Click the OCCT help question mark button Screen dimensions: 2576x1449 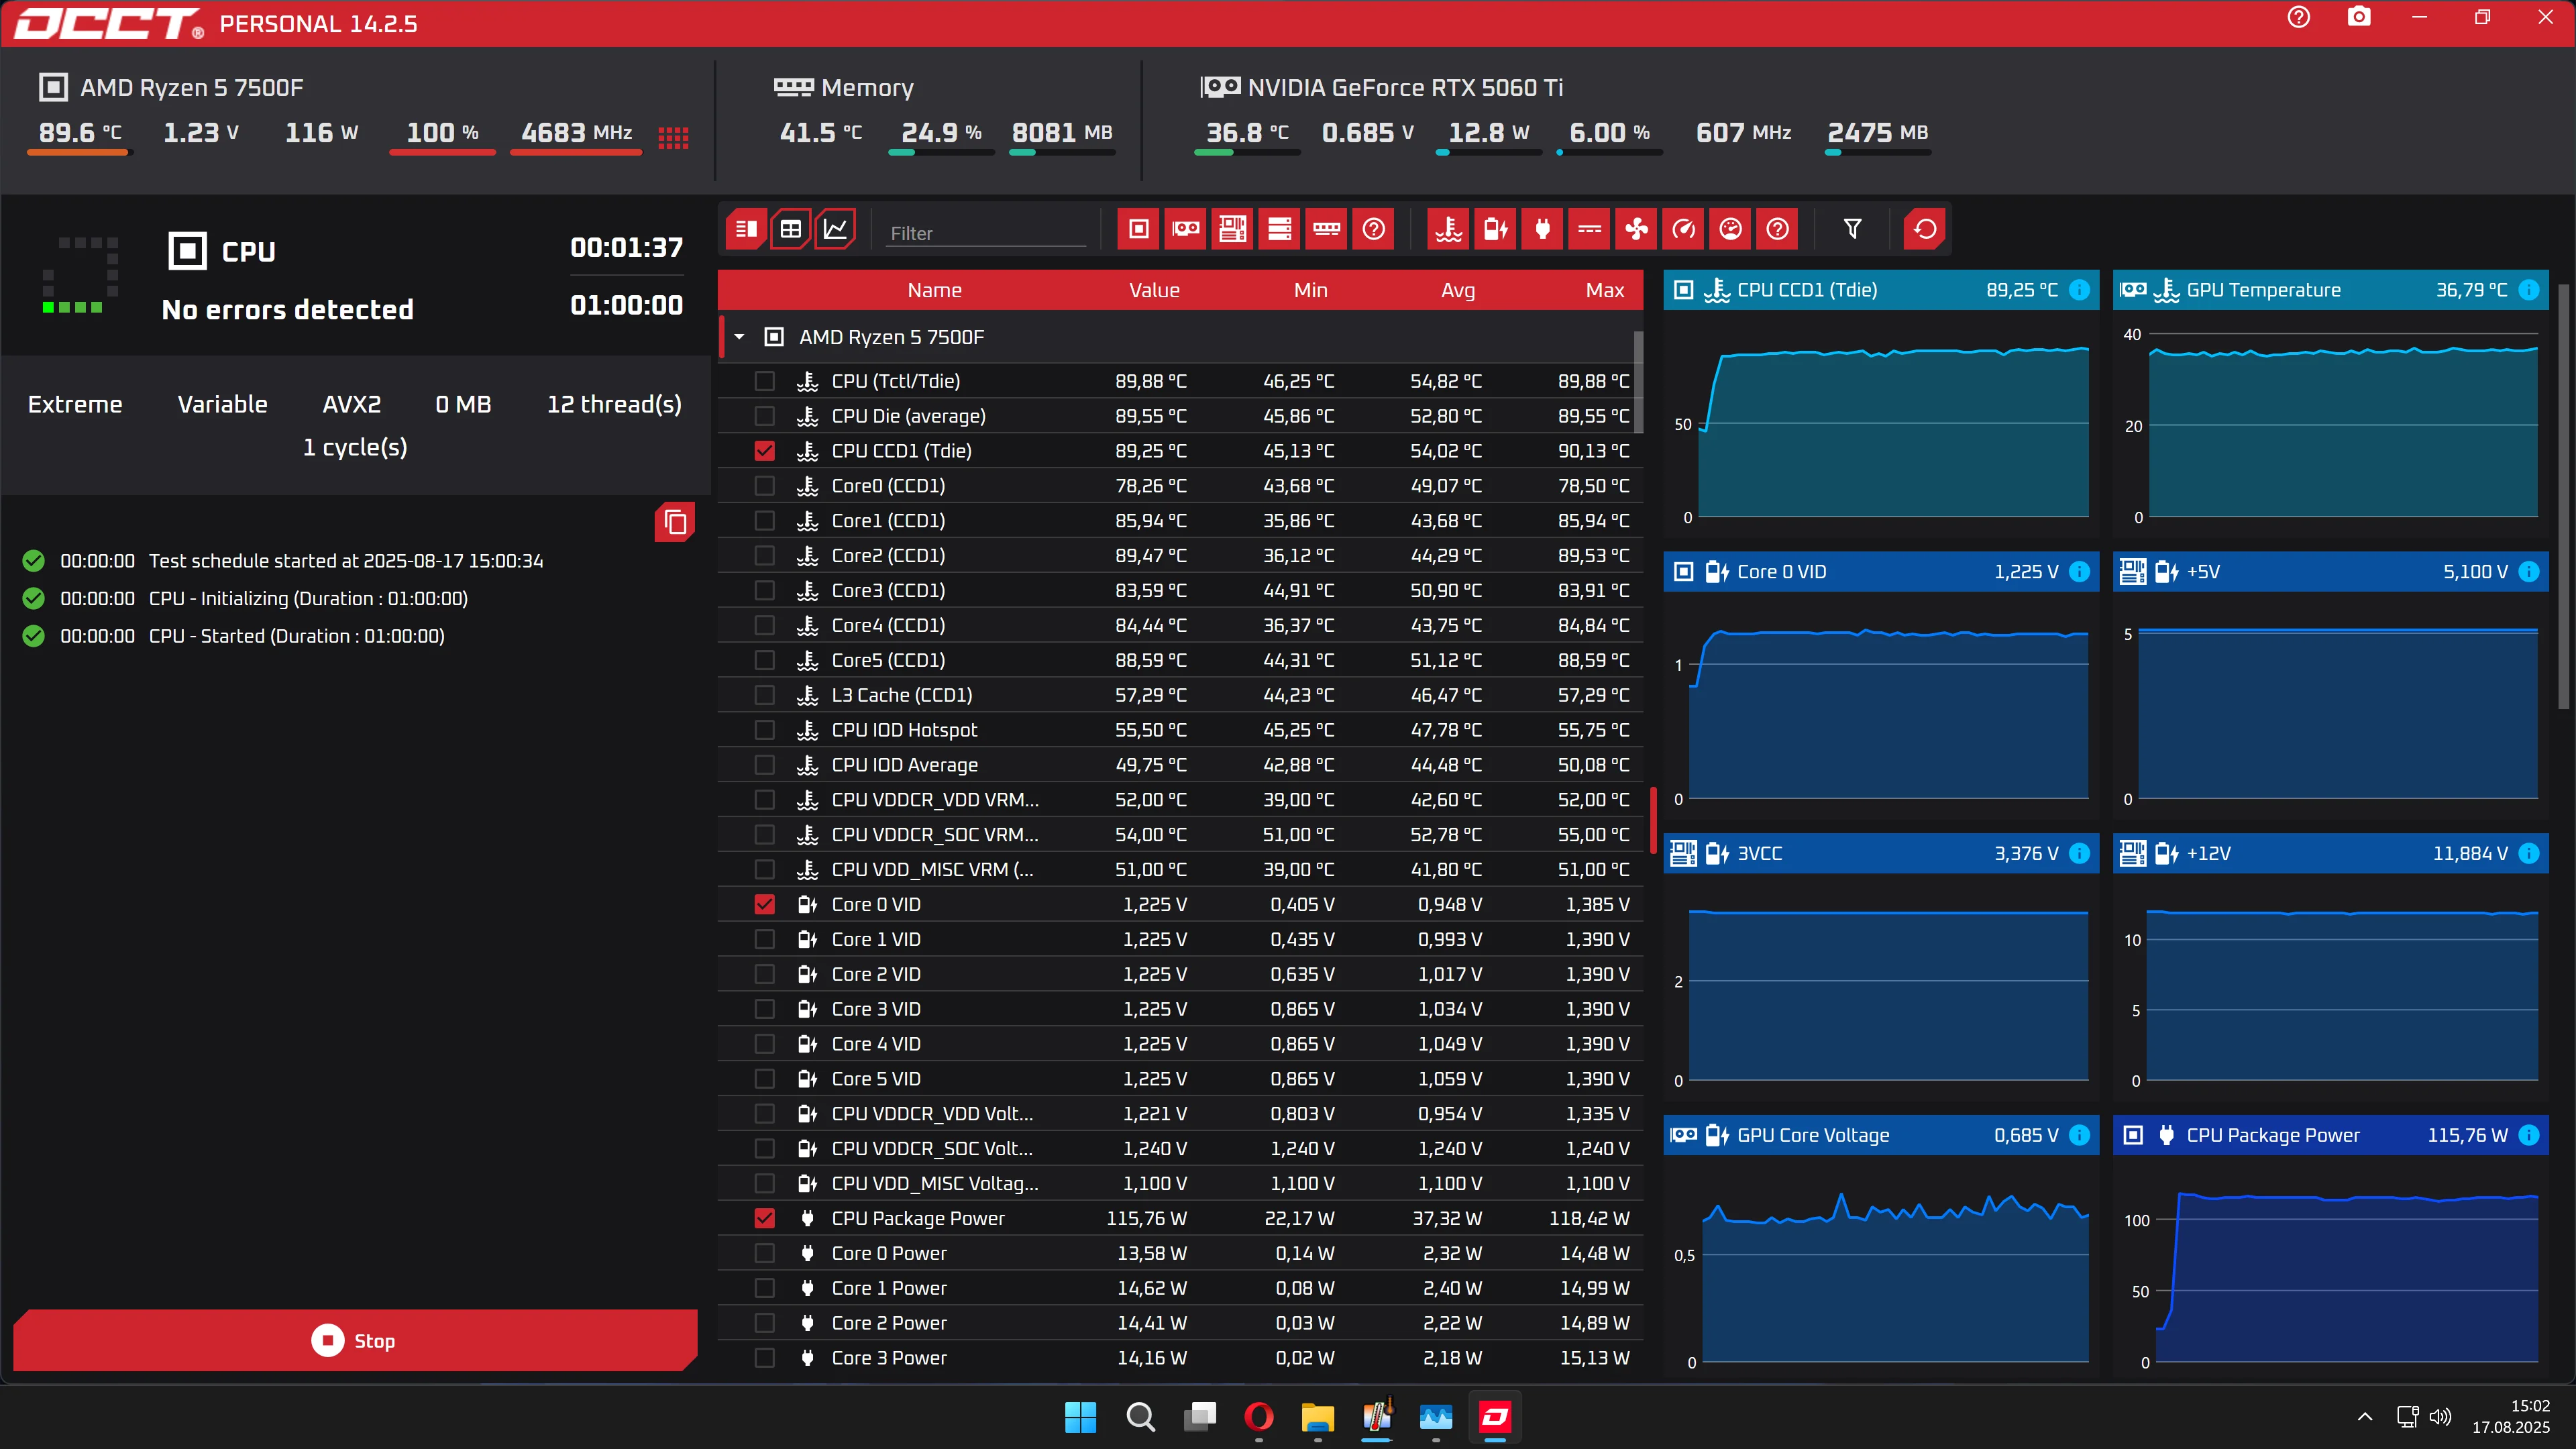(x=2299, y=17)
